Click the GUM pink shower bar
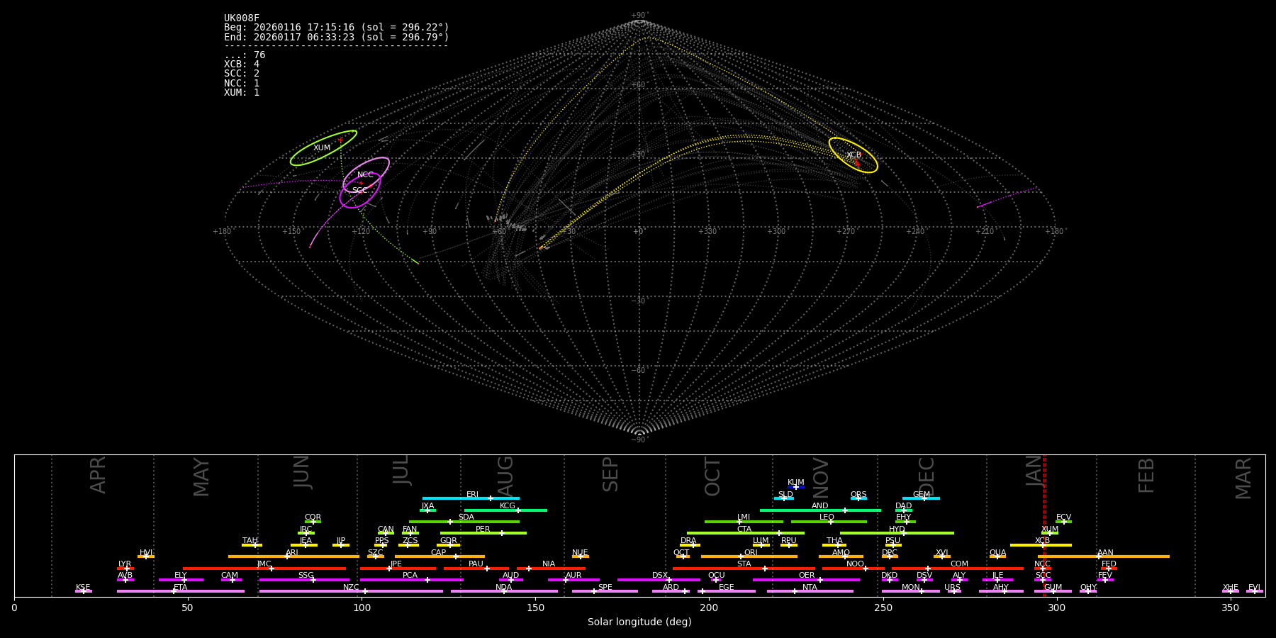 pos(1053,591)
